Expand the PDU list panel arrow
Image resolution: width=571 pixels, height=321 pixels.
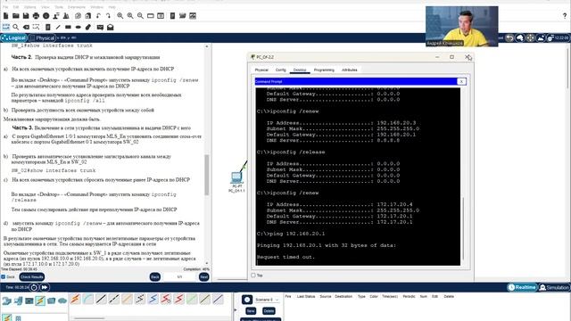[235, 310]
